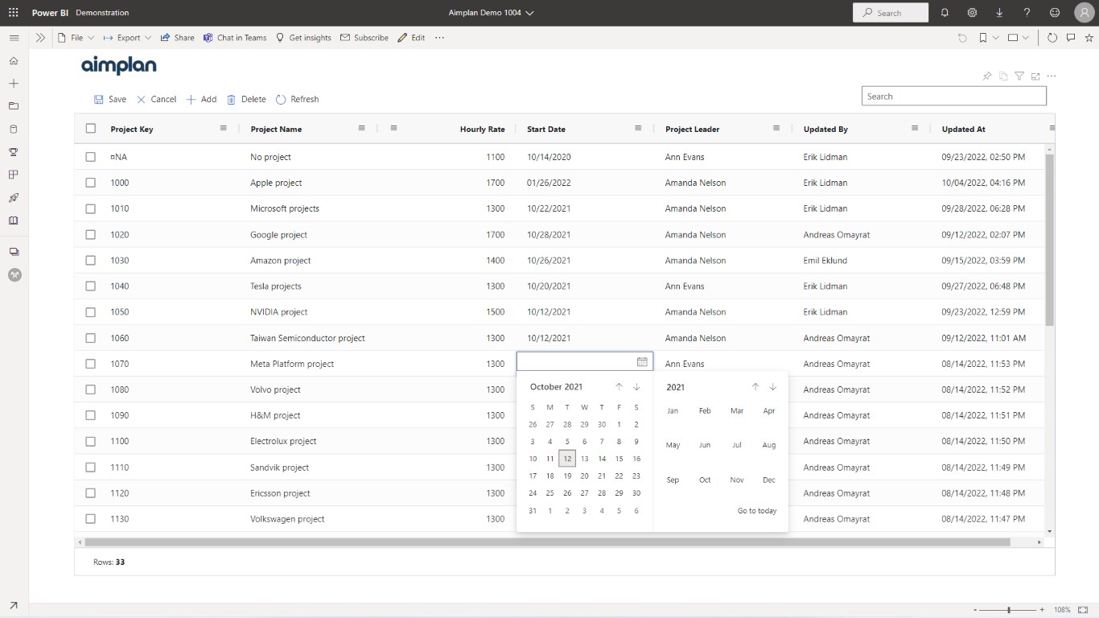Open the Workspaces icon in sidebar

coord(14,252)
